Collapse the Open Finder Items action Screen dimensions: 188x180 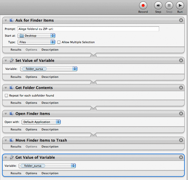click(5, 114)
